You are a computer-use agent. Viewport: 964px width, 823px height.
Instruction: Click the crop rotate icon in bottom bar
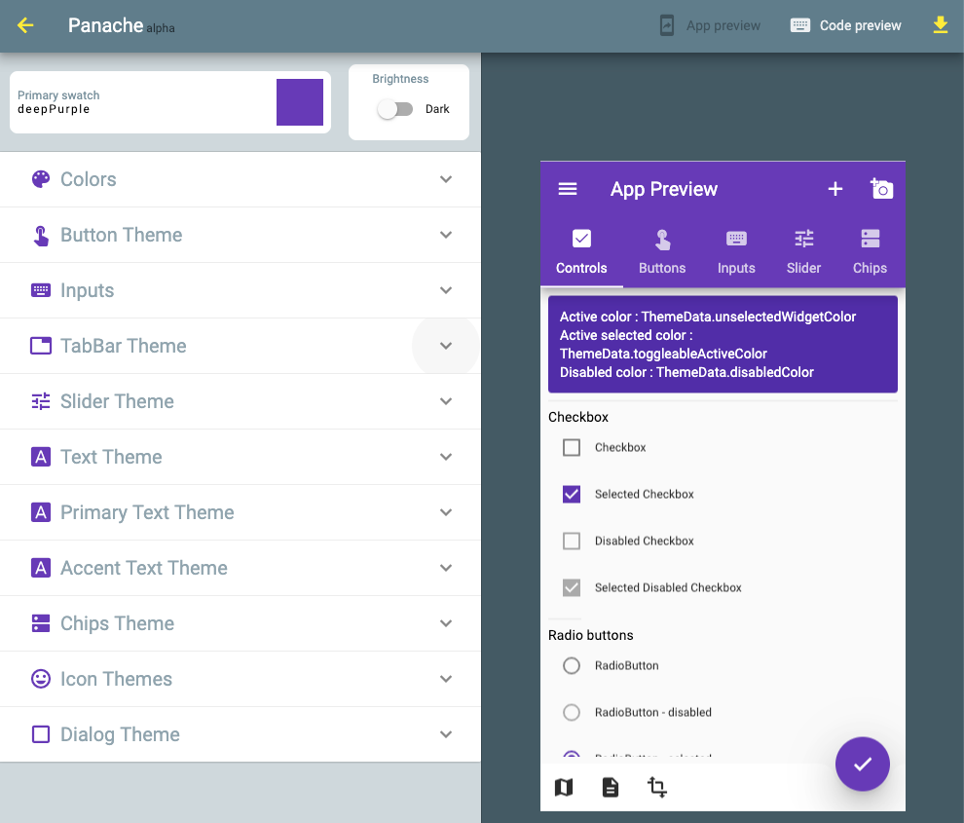pos(657,787)
